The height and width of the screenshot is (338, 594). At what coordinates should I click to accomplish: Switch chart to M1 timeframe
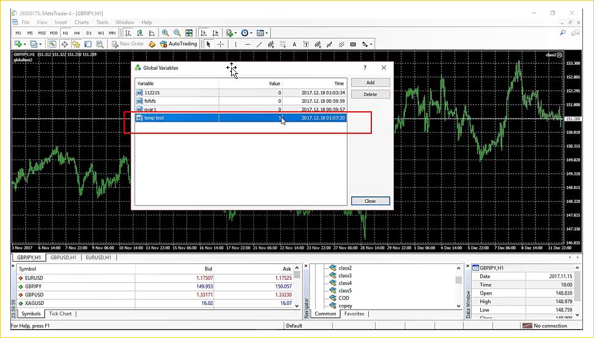click(x=18, y=33)
